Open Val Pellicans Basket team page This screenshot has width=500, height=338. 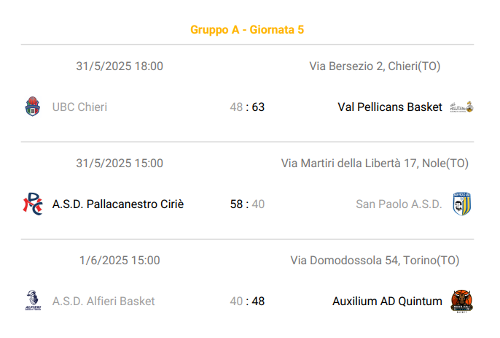tap(390, 107)
